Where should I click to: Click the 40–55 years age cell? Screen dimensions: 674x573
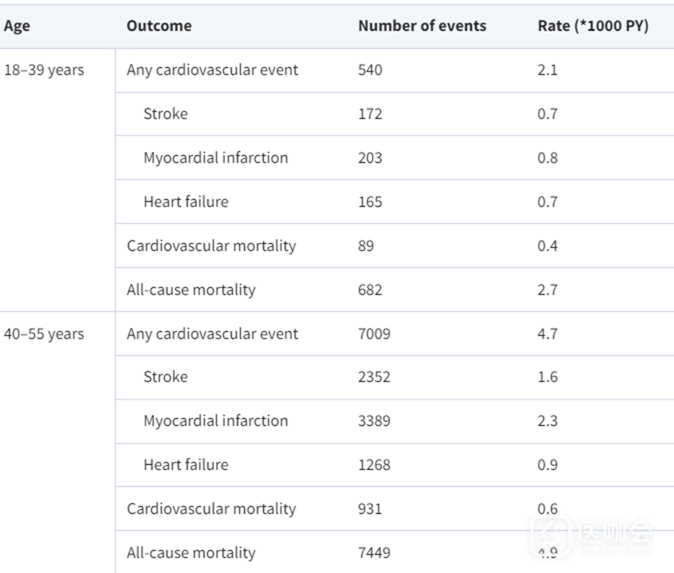(x=44, y=334)
